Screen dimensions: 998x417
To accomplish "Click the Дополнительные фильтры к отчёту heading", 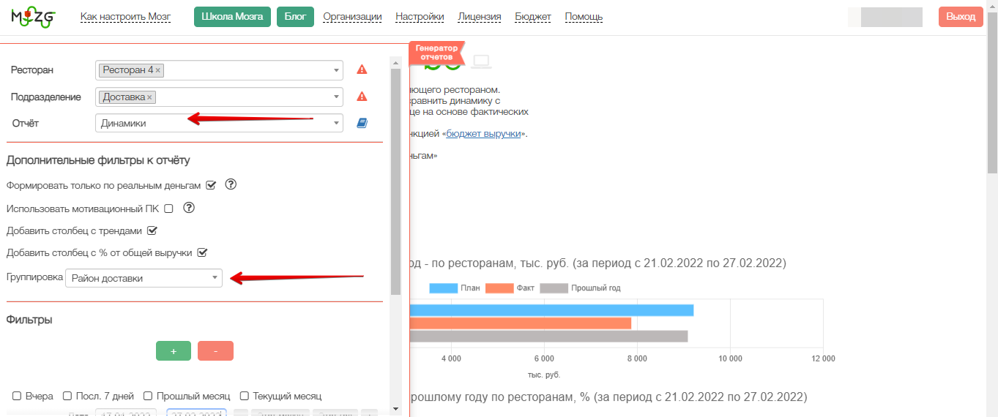I will click(98, 160).
